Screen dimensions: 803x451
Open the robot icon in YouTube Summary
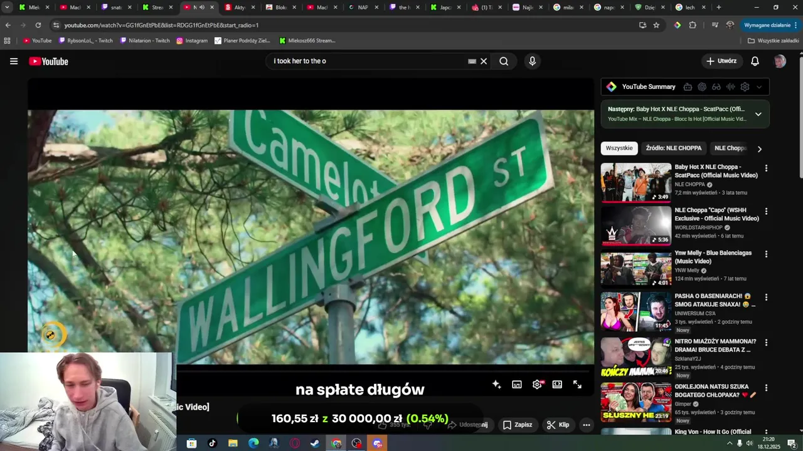click(688, 87)
